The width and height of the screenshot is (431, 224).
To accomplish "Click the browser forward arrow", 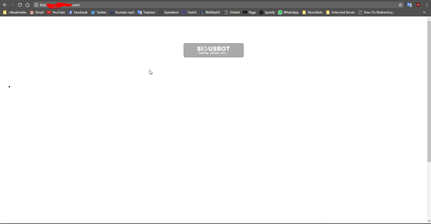I will pos(12,5).
